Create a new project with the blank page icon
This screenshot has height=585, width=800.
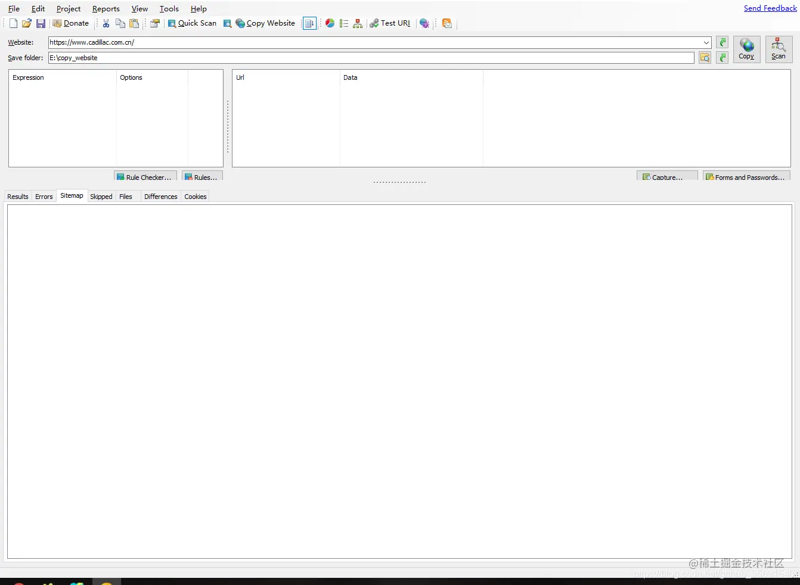13,23
